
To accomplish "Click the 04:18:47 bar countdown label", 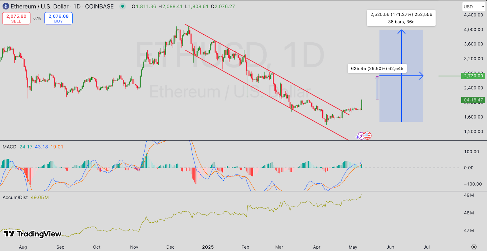I will coord(473,100).
